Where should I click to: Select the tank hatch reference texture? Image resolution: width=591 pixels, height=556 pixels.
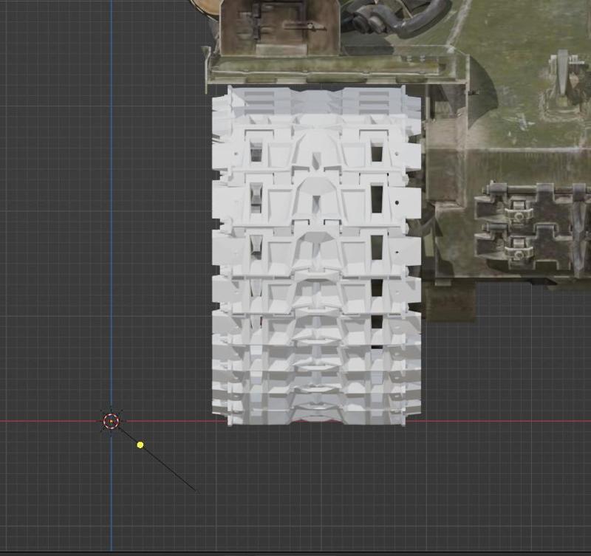(x=280, y=27)
